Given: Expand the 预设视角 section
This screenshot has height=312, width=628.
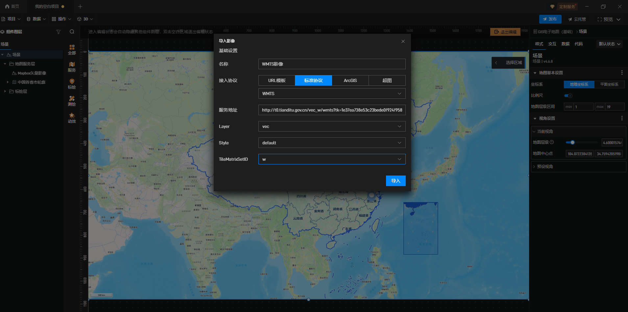Looking at the screenshot, I should point(545,167).
